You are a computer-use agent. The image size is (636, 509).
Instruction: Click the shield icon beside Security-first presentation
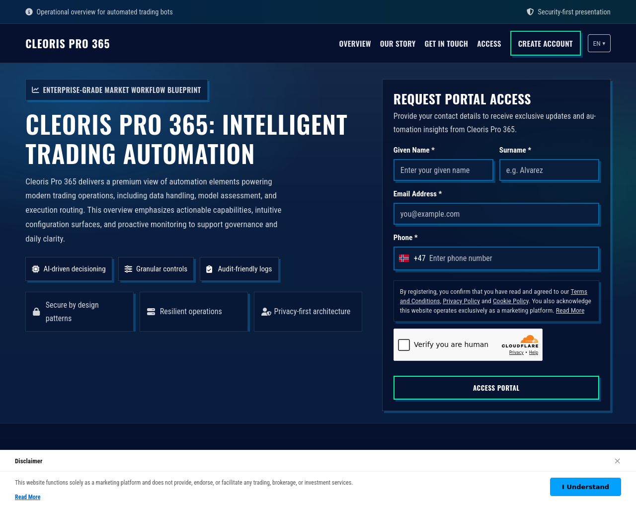[x=530, y=12]
